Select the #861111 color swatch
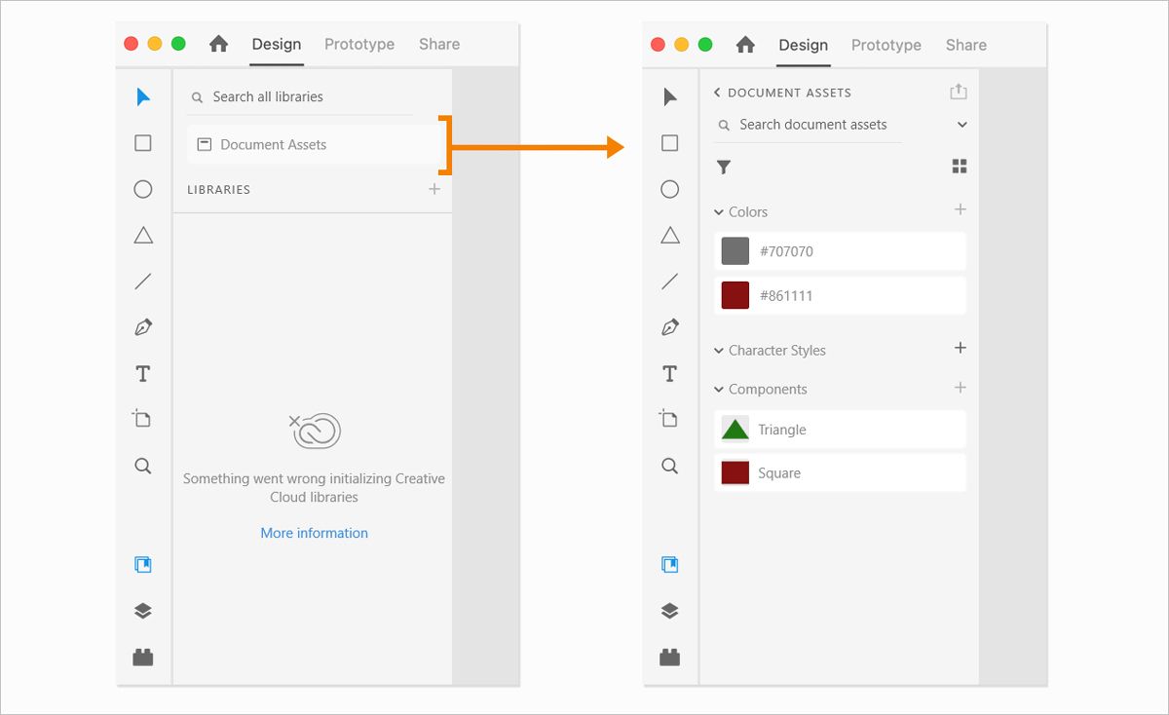1169x715 pixels. tap(735, 295)
